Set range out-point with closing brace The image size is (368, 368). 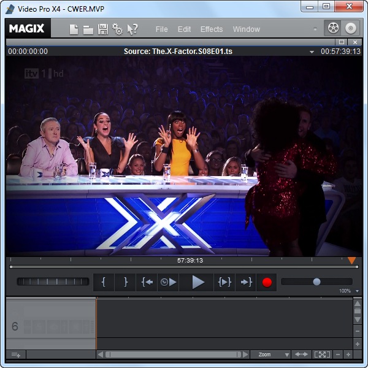[125, 282]
